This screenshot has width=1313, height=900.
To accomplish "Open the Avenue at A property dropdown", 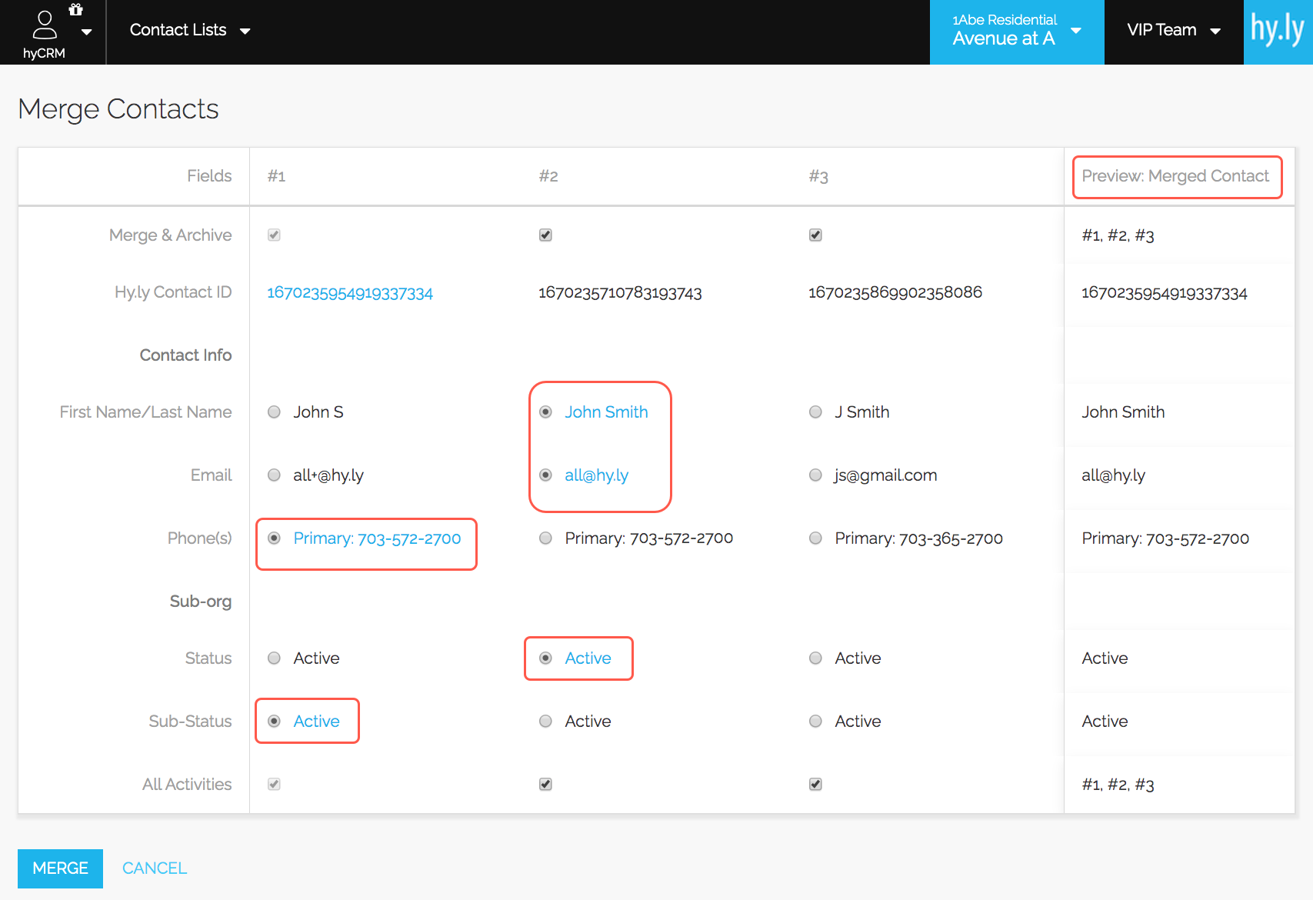I will pos(1017,32).
